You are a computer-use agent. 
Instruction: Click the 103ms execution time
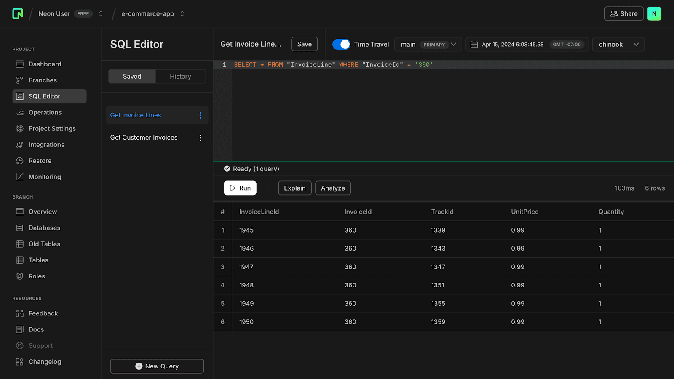point(624,188)
